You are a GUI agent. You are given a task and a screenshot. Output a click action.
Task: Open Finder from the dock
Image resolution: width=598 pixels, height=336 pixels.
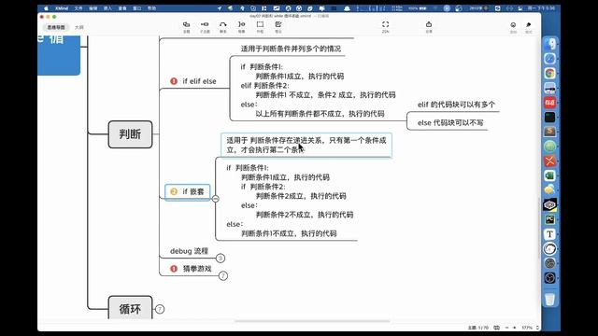pyautogui.click(x=550, y=44)
